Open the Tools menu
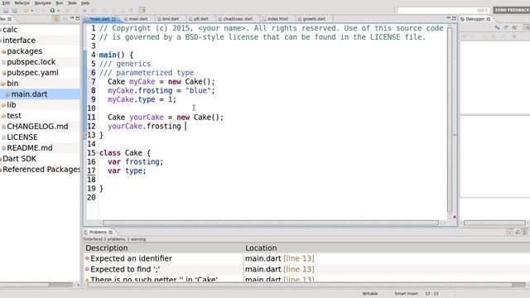Viewport: 530px width, 298px height. tap(72, 2)
